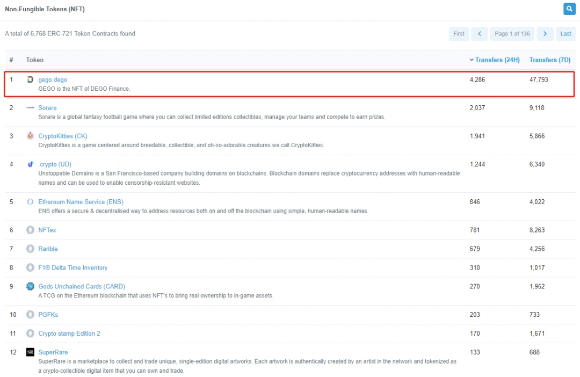Click the gego.dego token logo icon

coord(30,79)
